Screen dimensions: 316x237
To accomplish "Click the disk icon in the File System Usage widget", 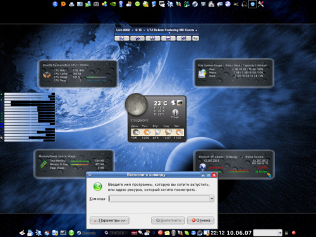I will (202, 73).
